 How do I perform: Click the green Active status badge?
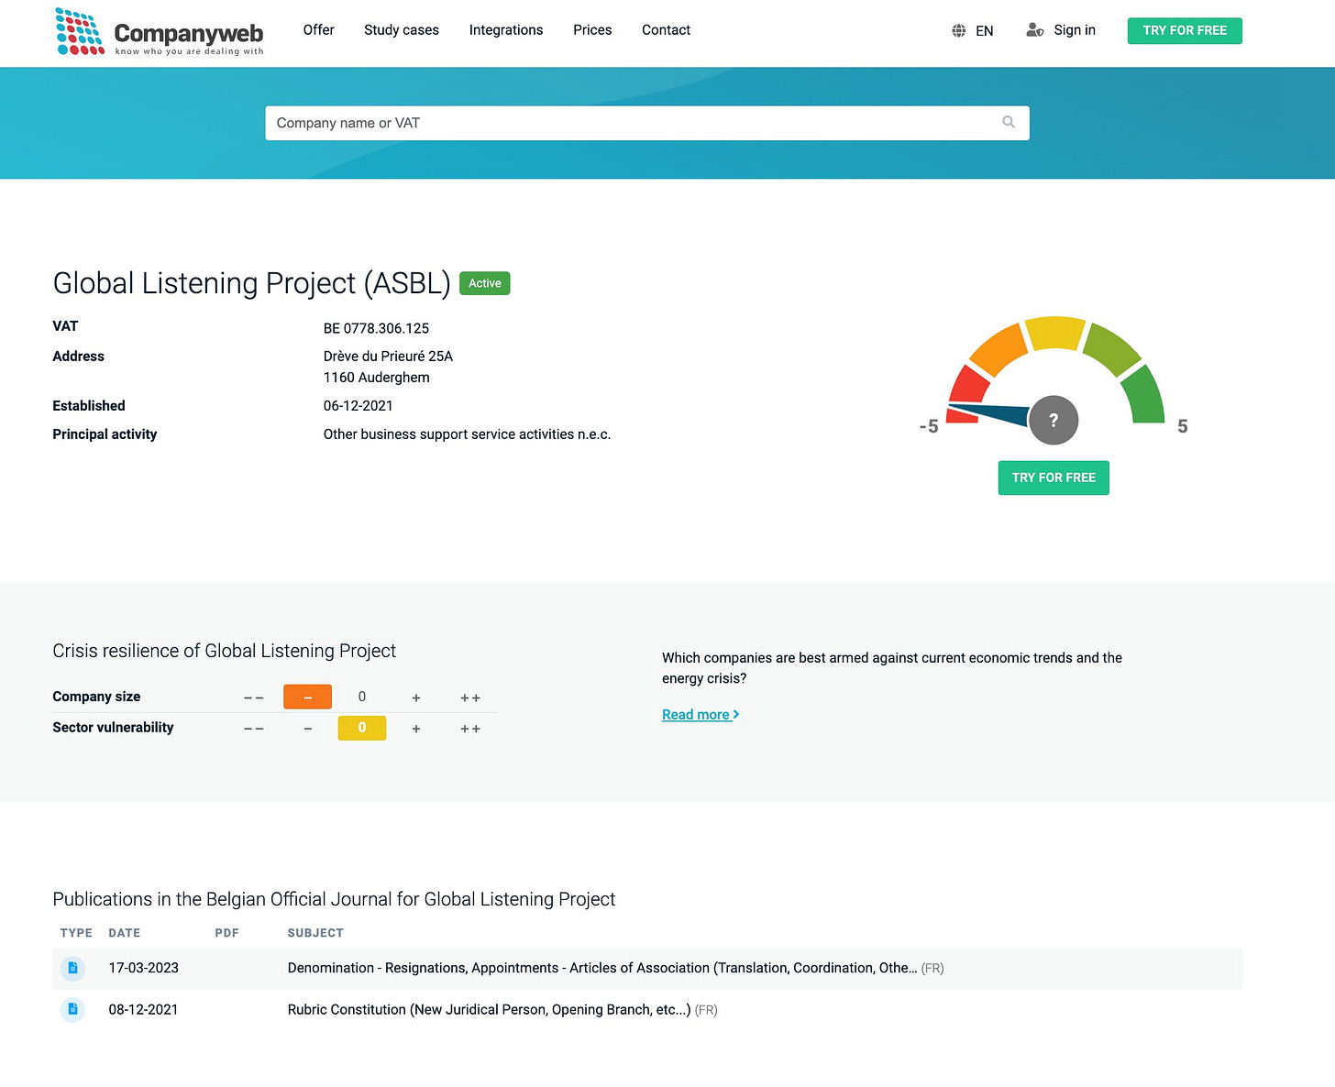484,283
